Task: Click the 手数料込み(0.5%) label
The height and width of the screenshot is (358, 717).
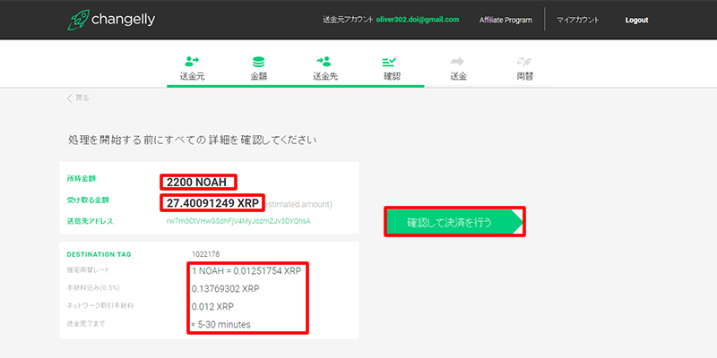Action: pos(93,288)
